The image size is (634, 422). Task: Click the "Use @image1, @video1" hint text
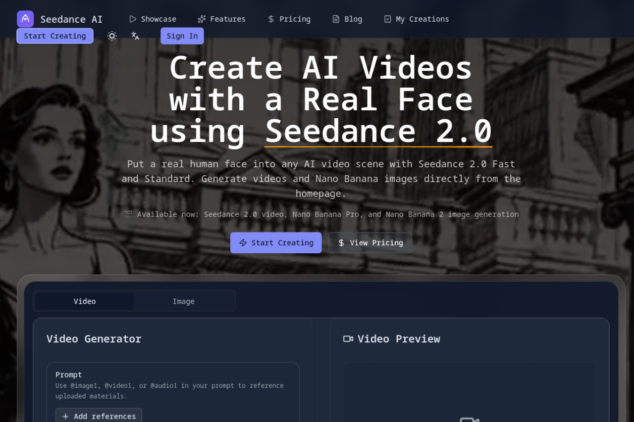169,390
